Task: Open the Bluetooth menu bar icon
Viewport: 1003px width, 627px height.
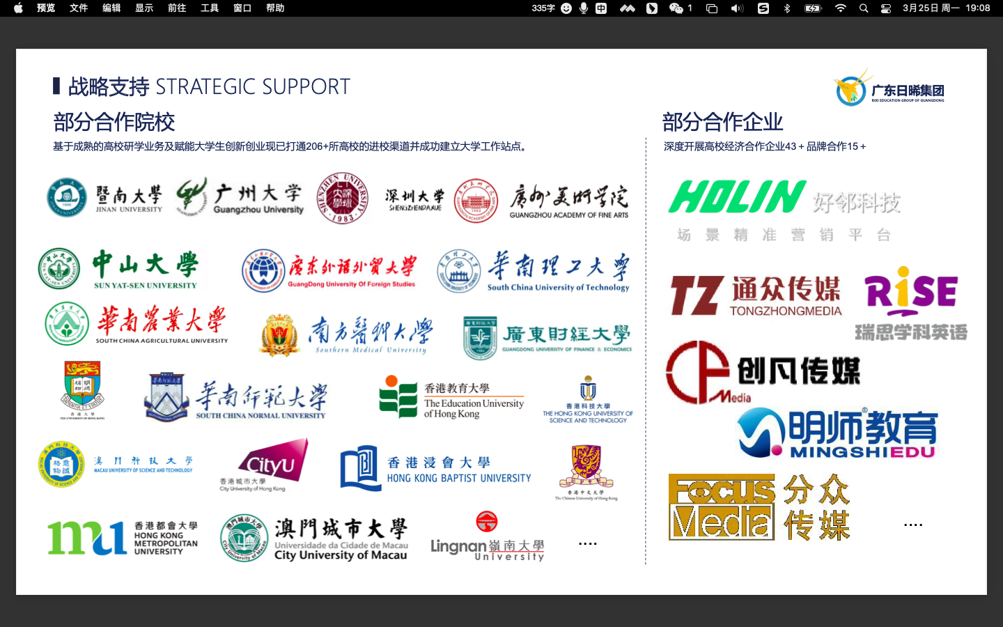Action: tap(787, 8)
